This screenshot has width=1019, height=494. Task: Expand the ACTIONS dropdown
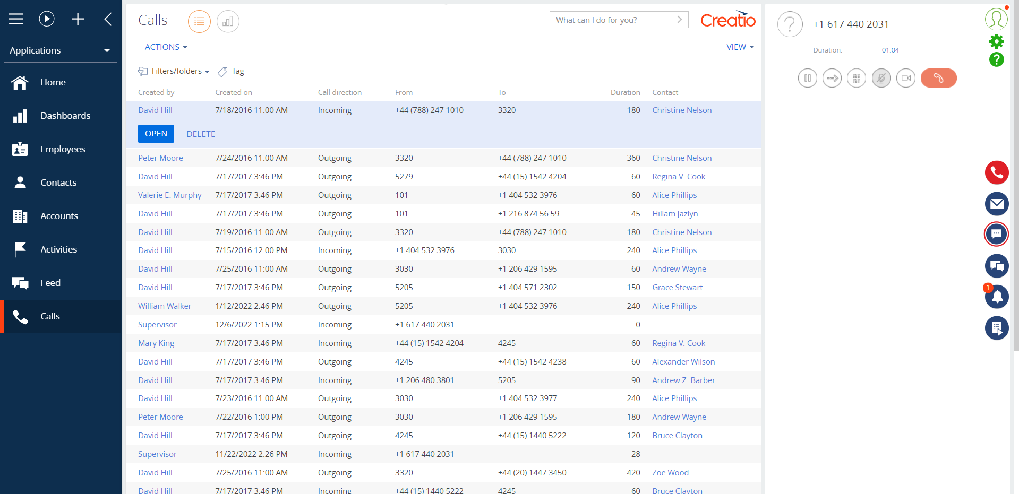(x=166, y=47)
